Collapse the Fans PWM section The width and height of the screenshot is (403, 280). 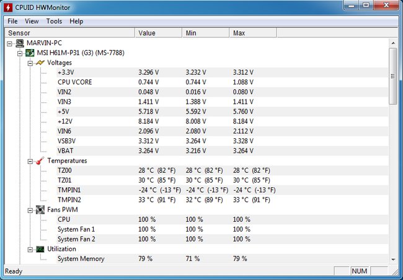click(x=30, y=210)
